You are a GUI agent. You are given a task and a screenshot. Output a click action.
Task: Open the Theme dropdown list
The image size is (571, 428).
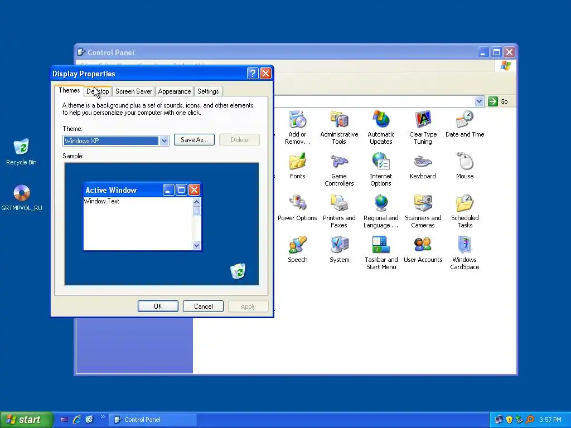tap(164, 140)
